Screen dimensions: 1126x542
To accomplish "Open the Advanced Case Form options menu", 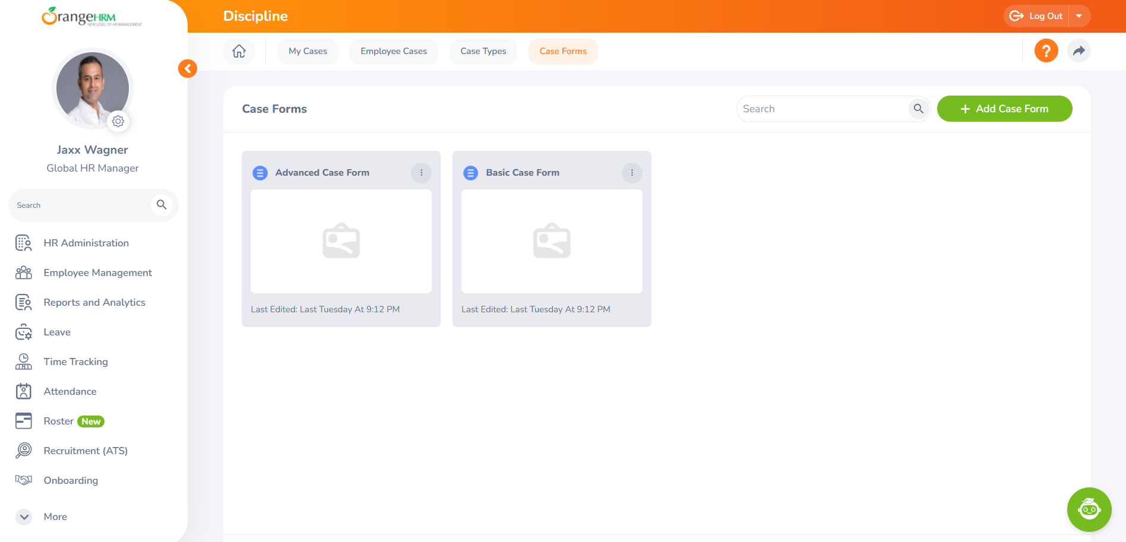I will point(421,173).
